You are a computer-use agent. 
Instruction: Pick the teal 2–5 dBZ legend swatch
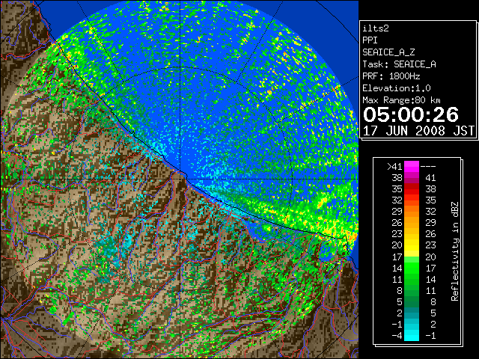[x=412, y=313]
